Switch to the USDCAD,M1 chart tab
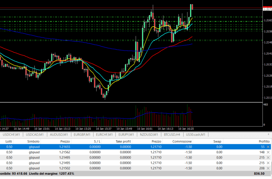 click(x=35, y=135)
